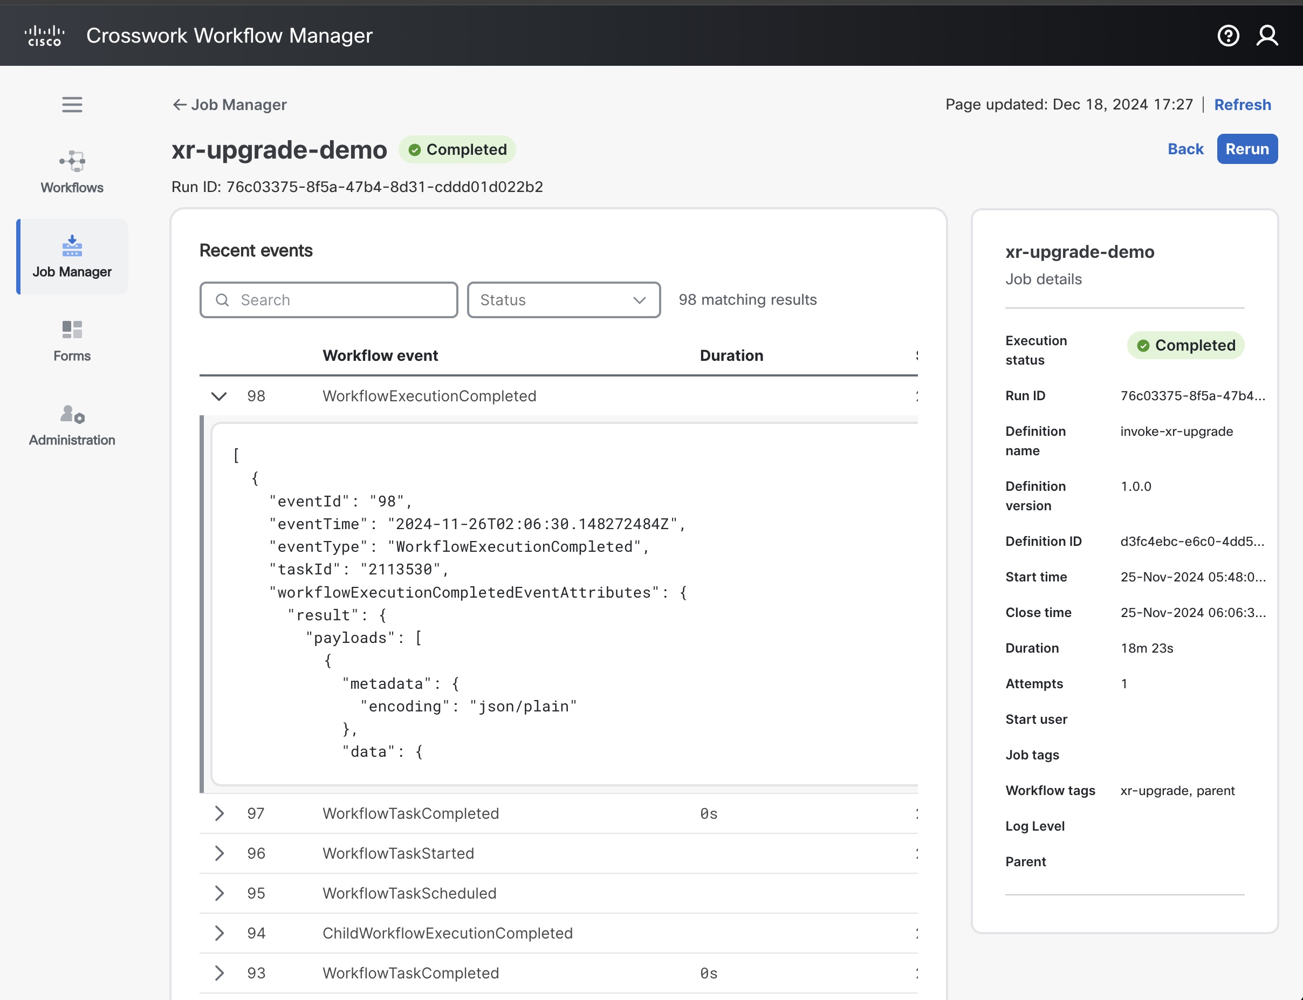Go back via Job Manager breadcrumb
Viewport: 1303px width, 1000px height.
coord(230,105)
